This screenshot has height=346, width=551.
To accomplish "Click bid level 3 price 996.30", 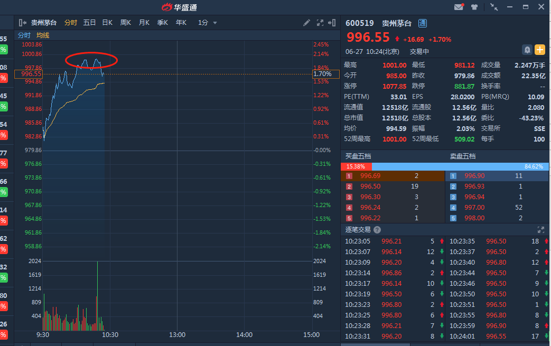I will (x=370, y=197).
